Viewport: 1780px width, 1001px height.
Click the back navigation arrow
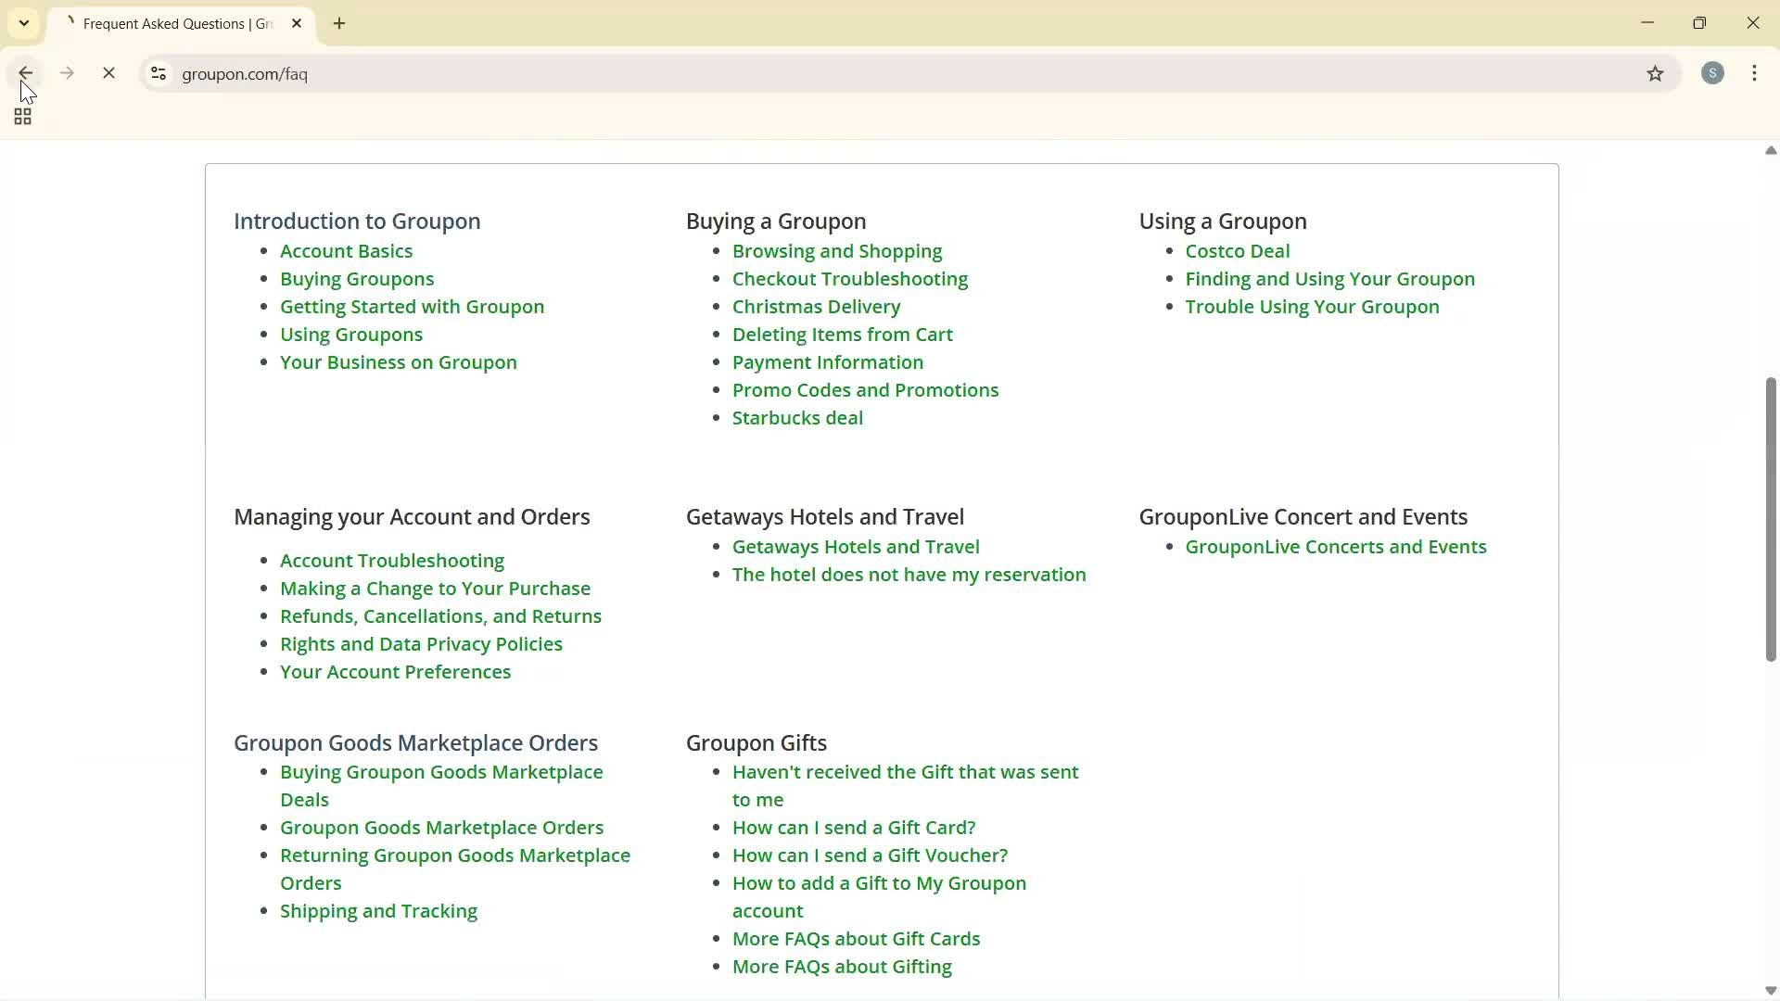point(24,73)
